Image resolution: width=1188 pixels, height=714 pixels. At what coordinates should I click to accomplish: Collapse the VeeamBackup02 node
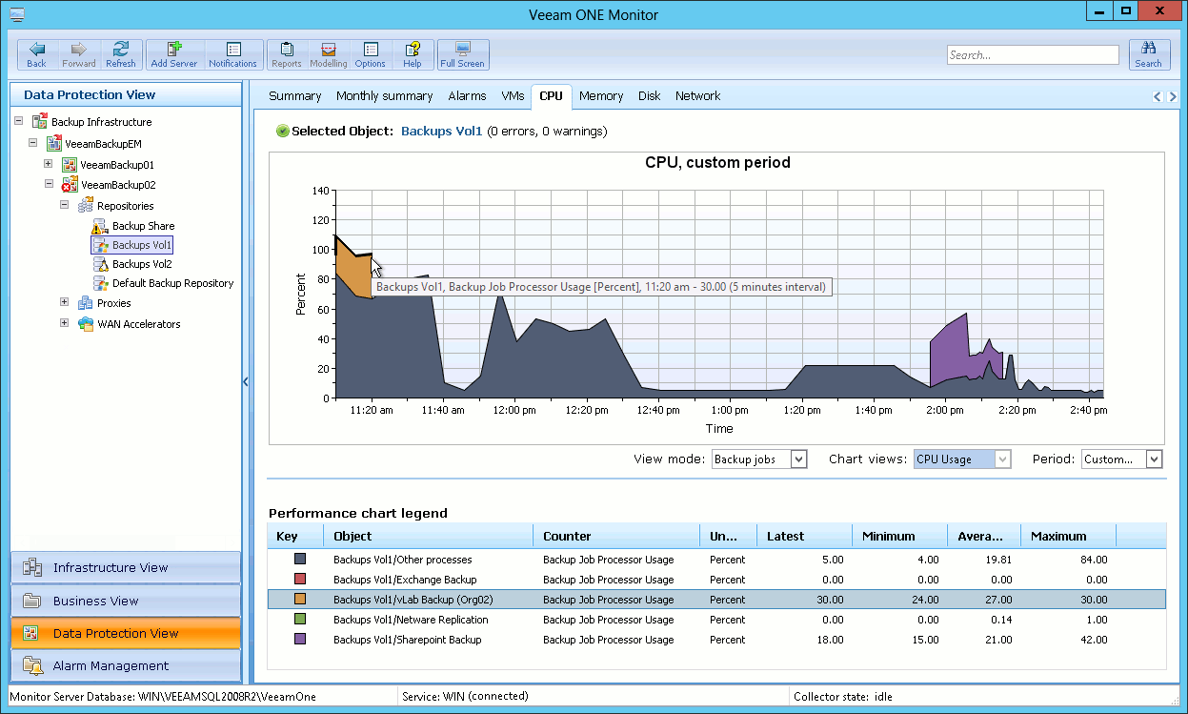(50, 185)
